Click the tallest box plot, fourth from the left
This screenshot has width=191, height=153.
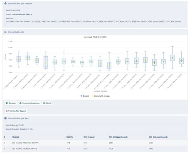[x=46, y=62]
